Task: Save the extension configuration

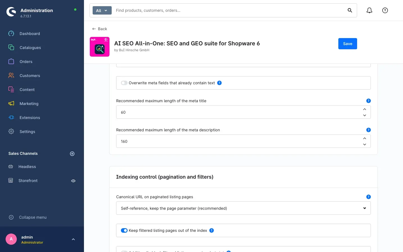Action: tap(348, 44)
